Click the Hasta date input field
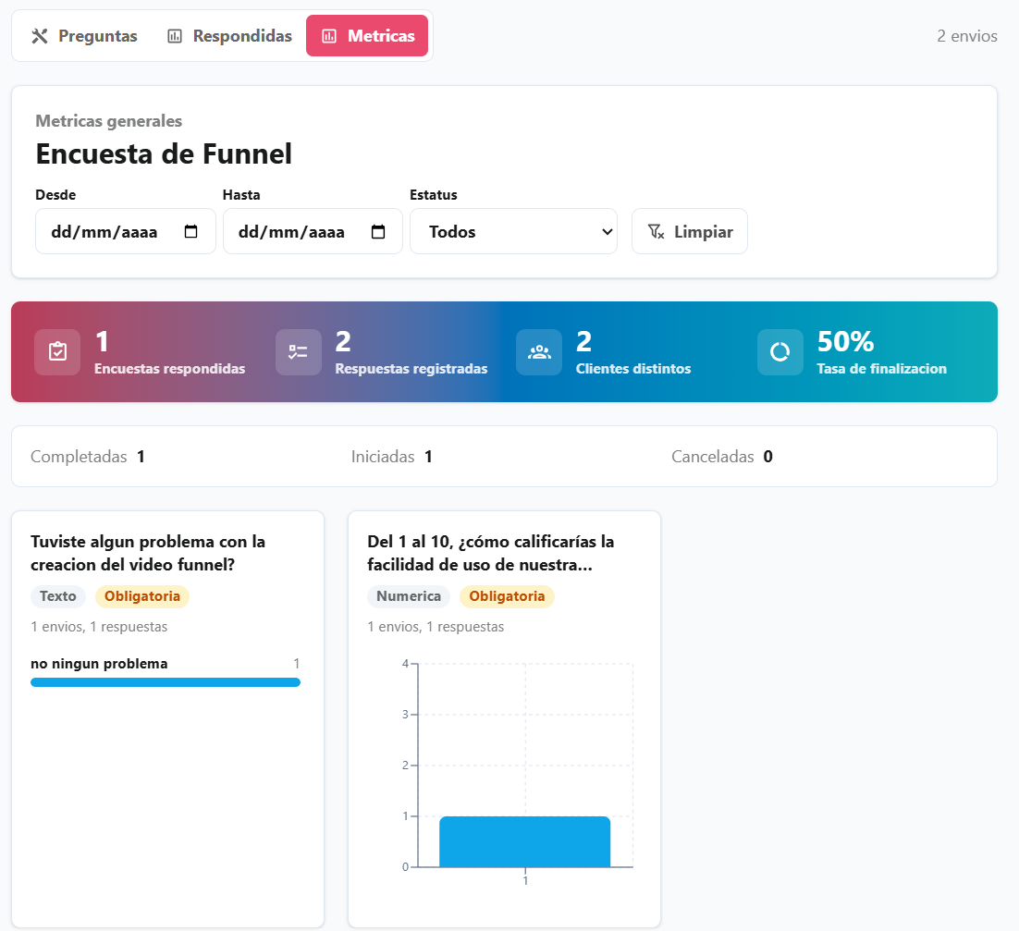This screenshot has height=931, width=1019. 313,231
